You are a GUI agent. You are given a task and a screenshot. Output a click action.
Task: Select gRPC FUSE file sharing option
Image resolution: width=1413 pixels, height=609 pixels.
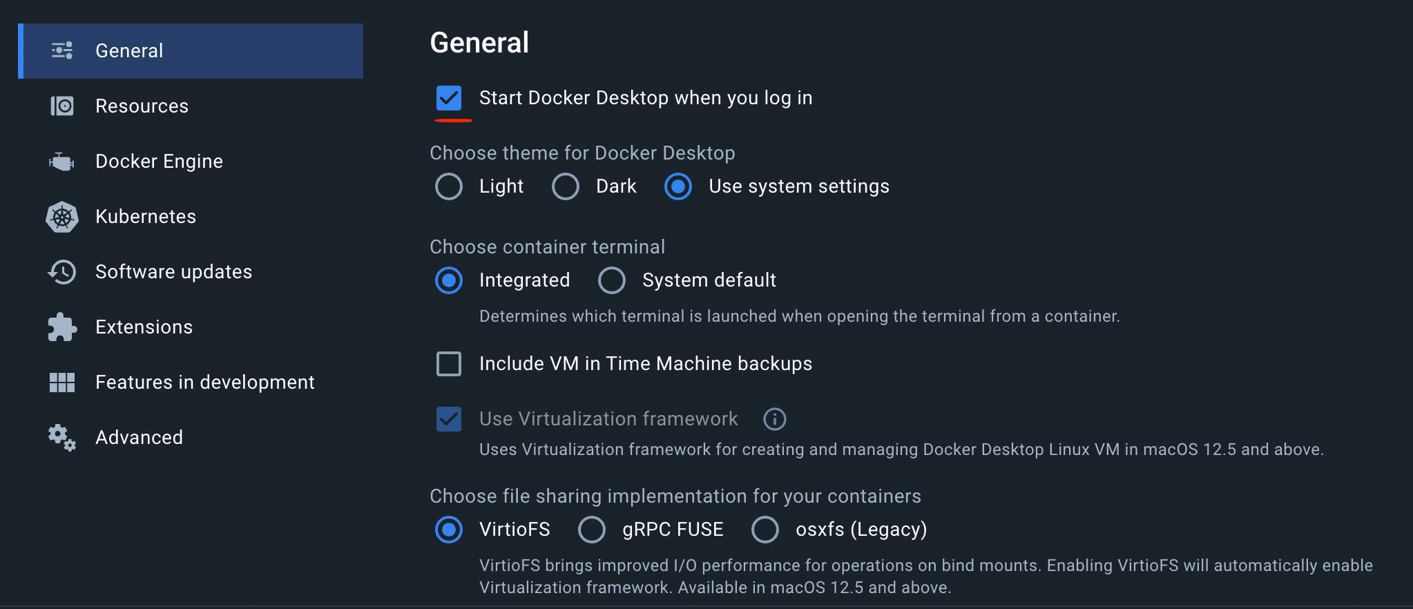[592, 530]
